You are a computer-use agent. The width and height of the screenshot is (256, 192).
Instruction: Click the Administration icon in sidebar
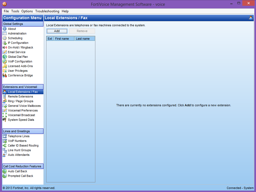point(5,33)
